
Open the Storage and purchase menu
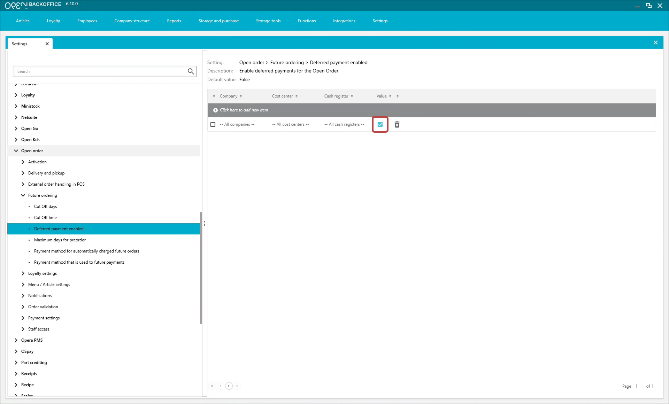(x=218, y=21)
